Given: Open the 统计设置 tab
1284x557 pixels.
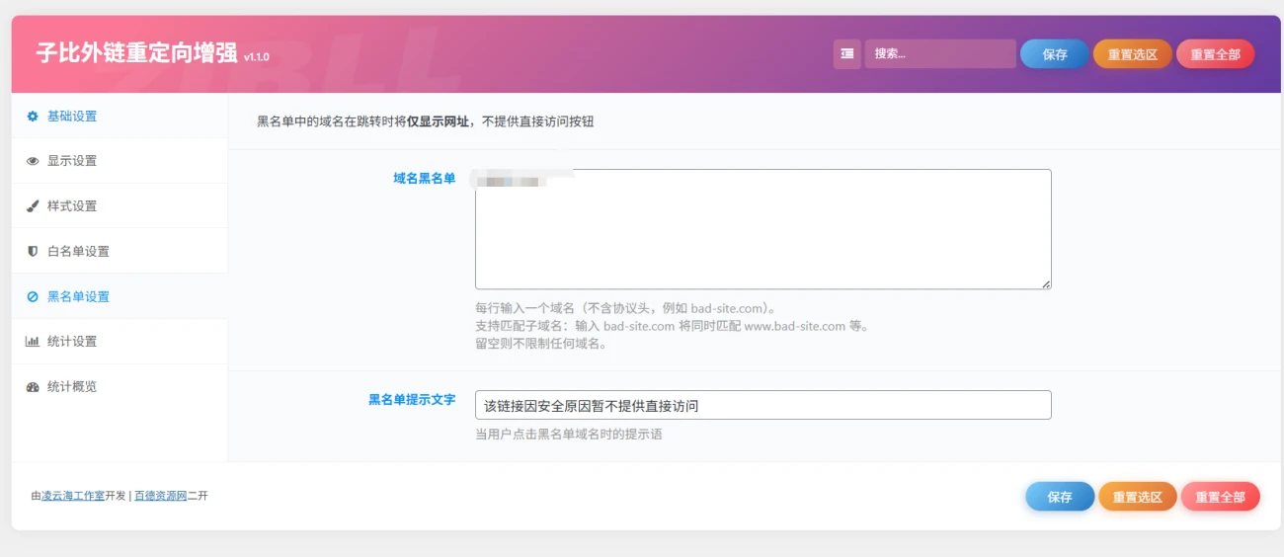Looking at the screenshot, I should [120, 342].
